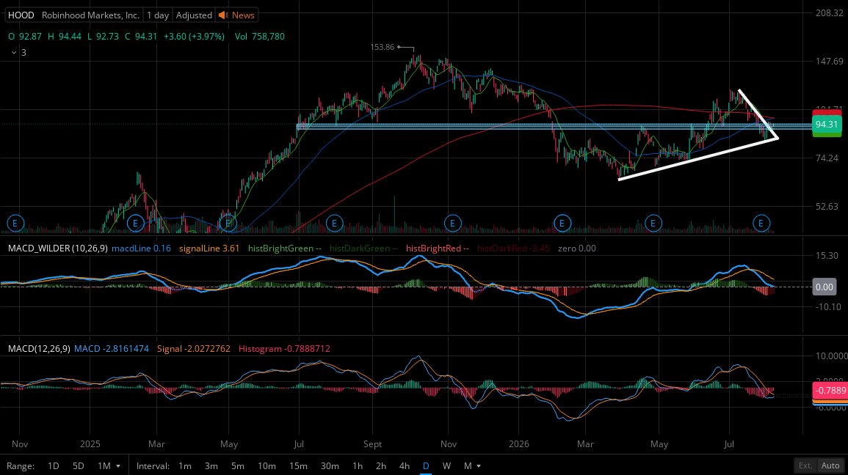This screenshot has height=475, width=848.
Task: Click the 208.32 price axis label
Action: click(x=830, y=13)
